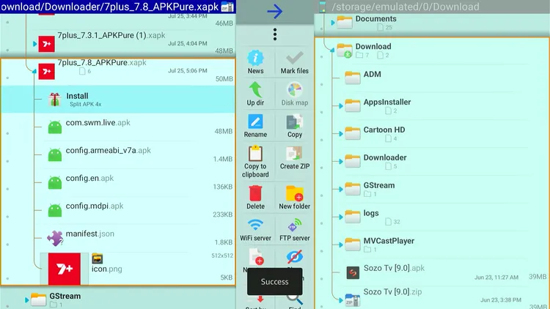This screenshot has height=309, width=550.
Task: Expand GStream folder in left pane
Action: [26, 300]
